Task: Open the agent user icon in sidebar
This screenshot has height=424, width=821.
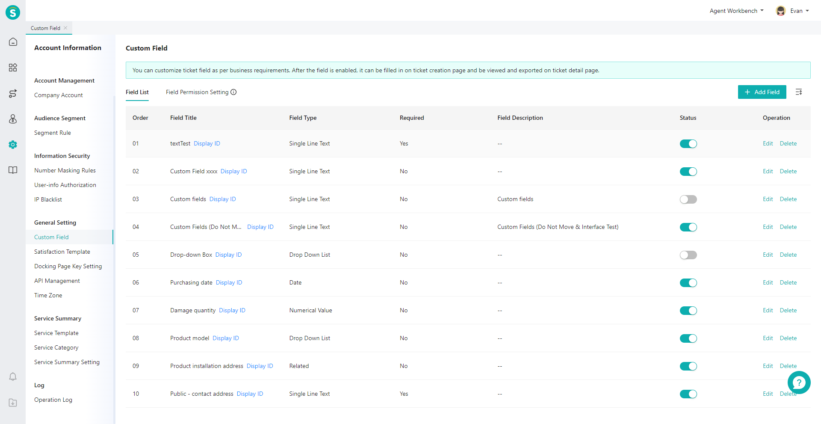Action: pyautogui.click(x=13, y=119)
